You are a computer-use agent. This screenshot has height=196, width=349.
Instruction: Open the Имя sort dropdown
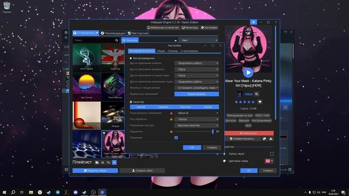198,40
